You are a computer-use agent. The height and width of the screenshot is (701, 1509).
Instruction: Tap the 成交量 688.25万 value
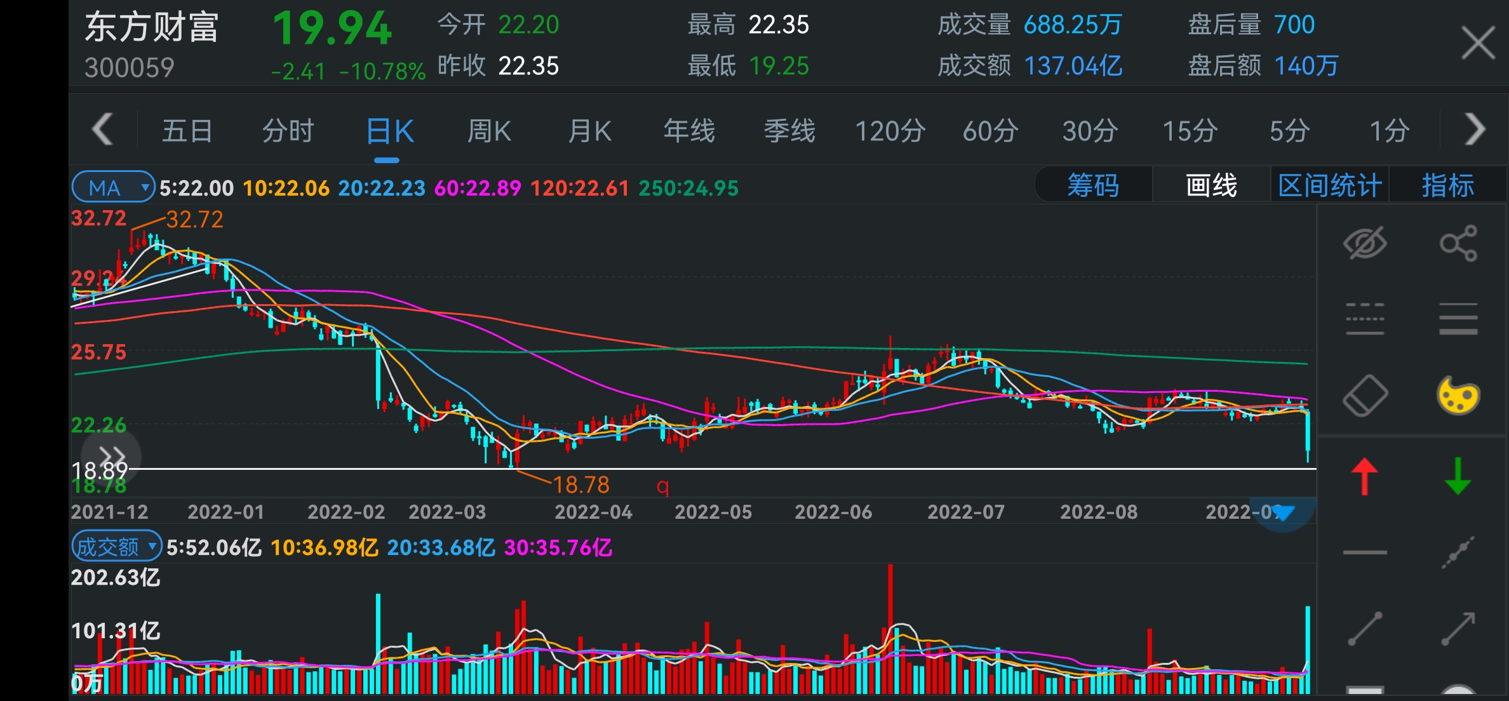pos(1073,25)
